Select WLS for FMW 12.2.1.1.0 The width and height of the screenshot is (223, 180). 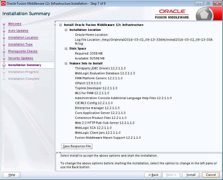(92, 93)
